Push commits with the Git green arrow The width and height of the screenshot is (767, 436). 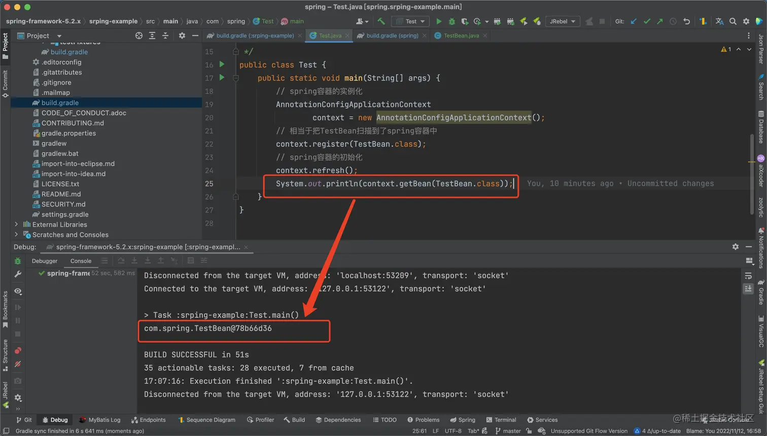click(x=660, y=21)
